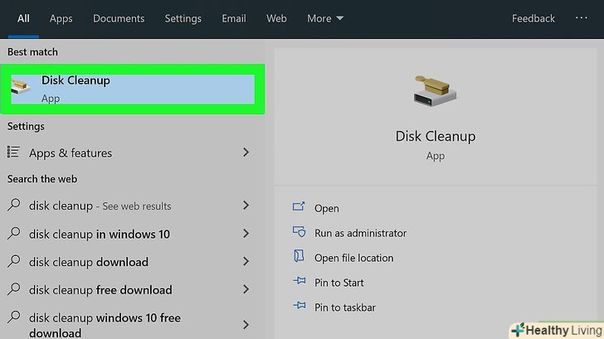Click the Apps & features list icon
Image resolution: width=604 pixels, height=339 pixels.
[13, 152]
